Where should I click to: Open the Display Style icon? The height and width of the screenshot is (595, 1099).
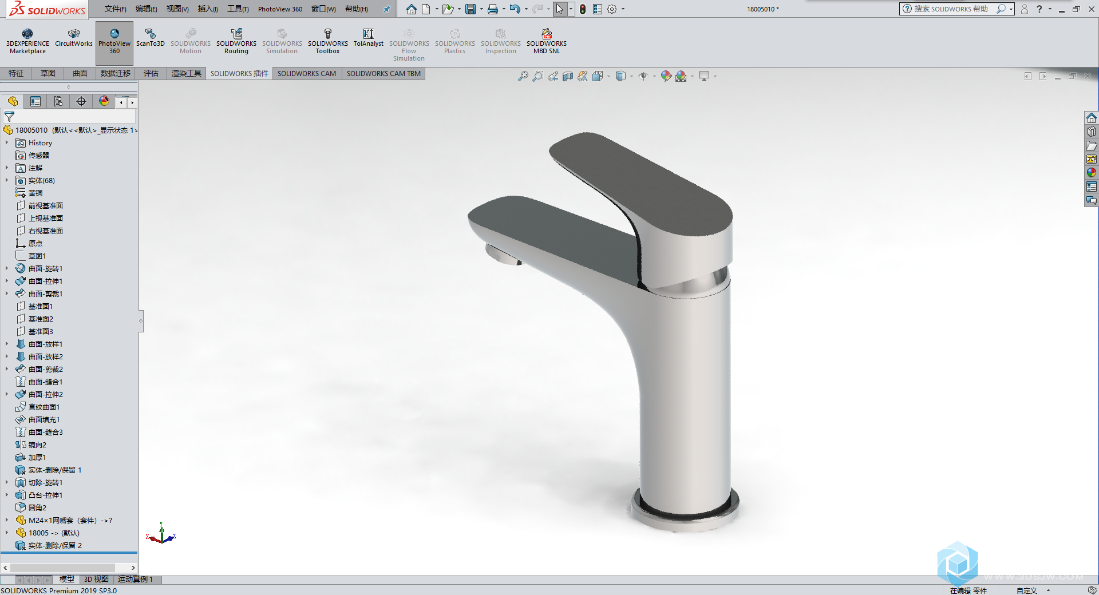(x=620, y=76)
